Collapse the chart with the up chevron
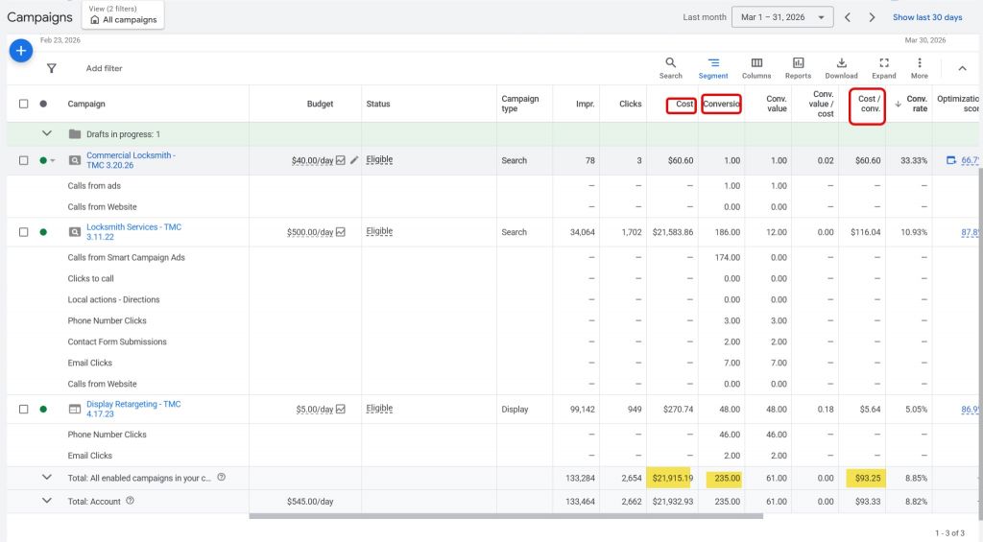The image size is (983, 542). (x=962, y=68)
